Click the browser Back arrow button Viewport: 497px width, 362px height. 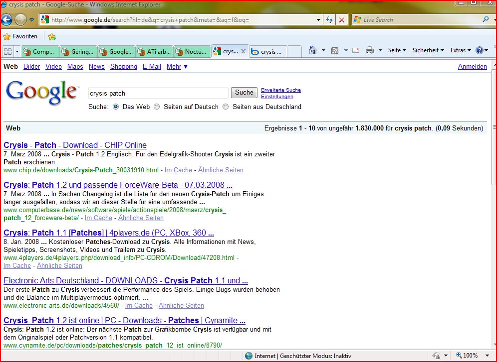tap(6, 19)
